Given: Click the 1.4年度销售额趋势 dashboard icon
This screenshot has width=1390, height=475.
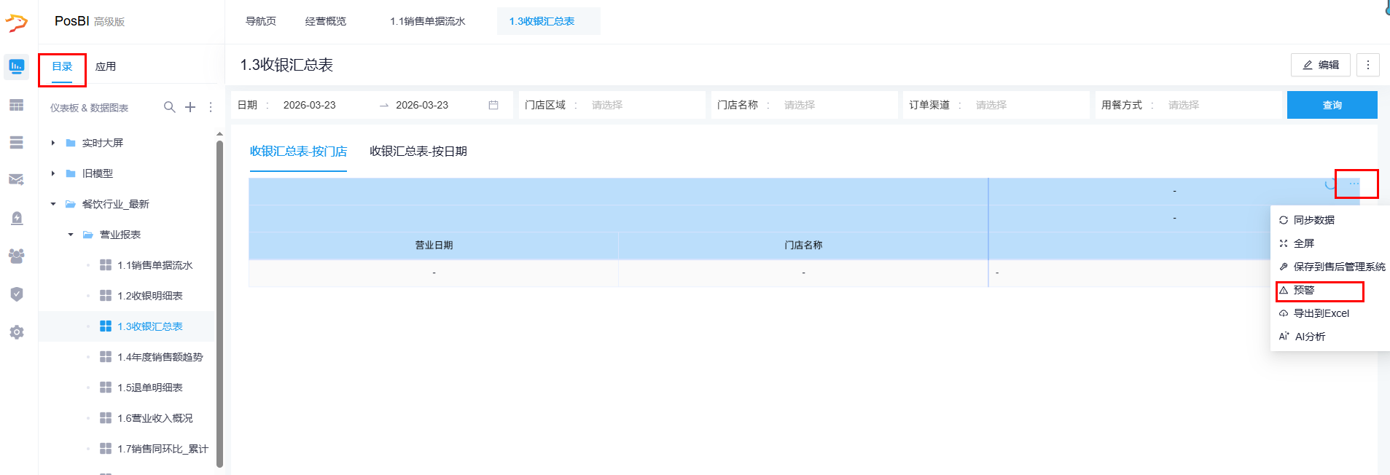Looking at the screenshot, I should coord(106,357).
